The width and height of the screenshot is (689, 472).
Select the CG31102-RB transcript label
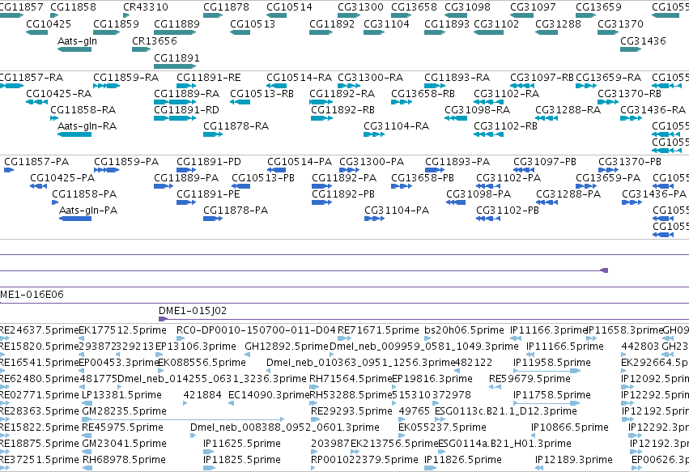(x=505, y=126)
